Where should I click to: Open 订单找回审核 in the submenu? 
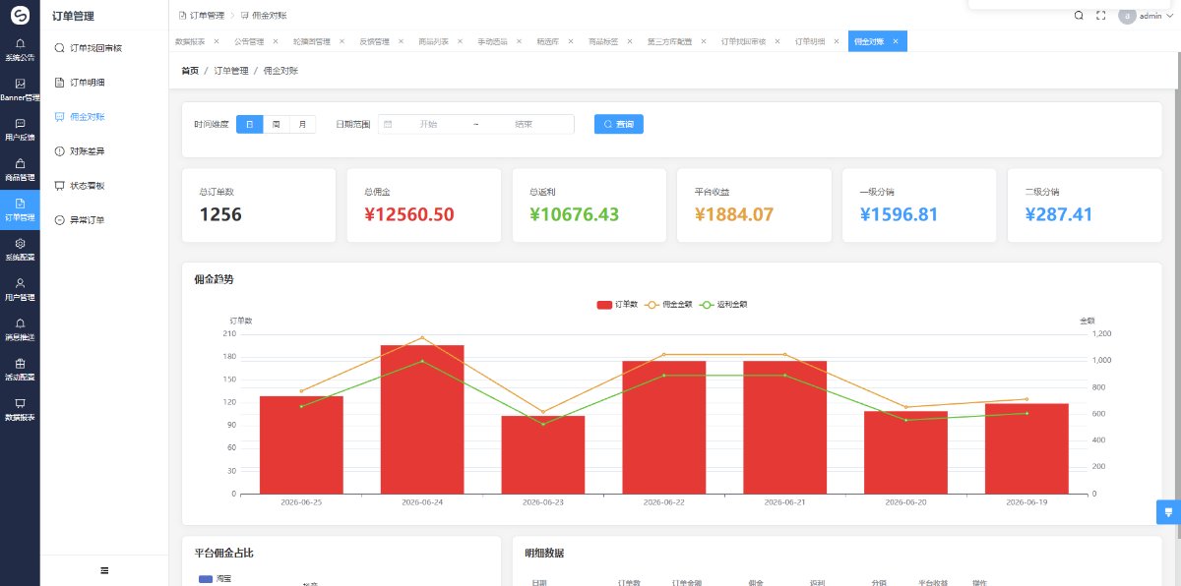pyautogui.click(x=104, y=47)
